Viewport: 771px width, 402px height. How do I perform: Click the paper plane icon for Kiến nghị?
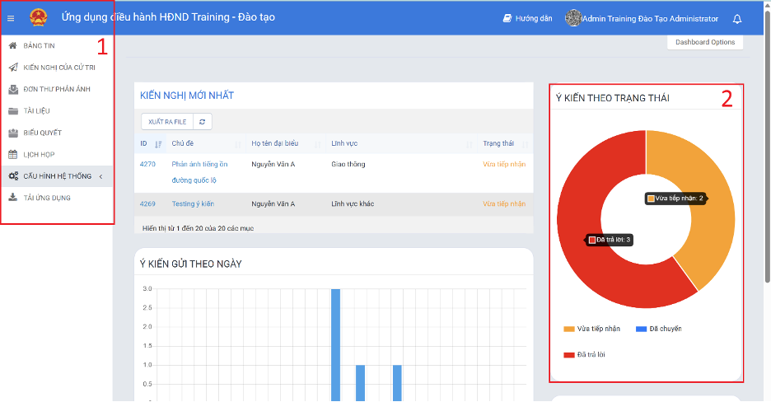(12, 68)
